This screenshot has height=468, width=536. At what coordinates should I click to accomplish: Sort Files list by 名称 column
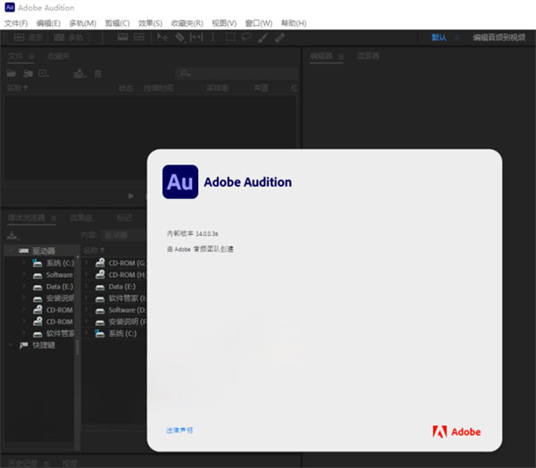[17, 88]
